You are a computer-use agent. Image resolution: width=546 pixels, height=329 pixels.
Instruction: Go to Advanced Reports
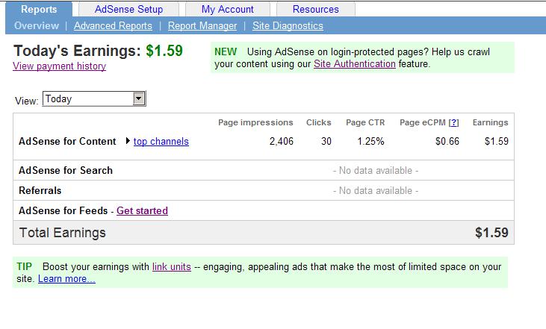[113, 25]
